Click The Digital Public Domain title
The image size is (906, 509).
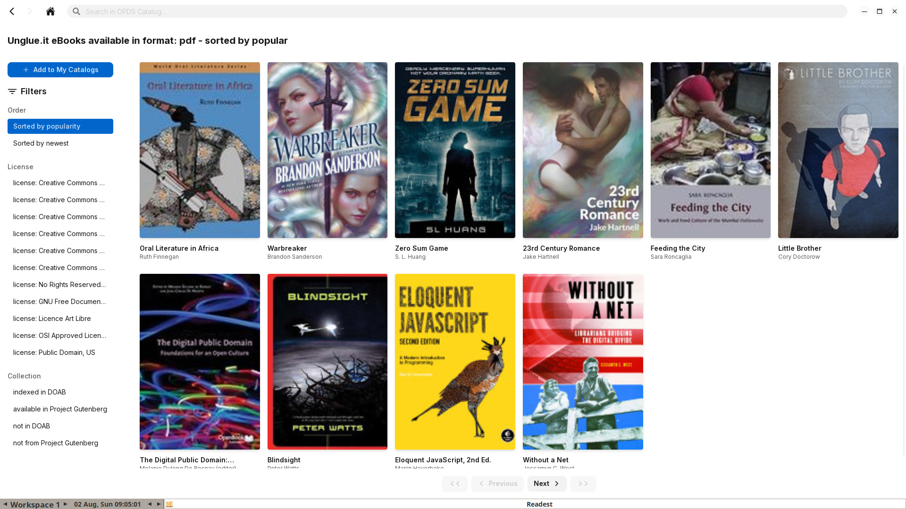(x=187, y=460)
